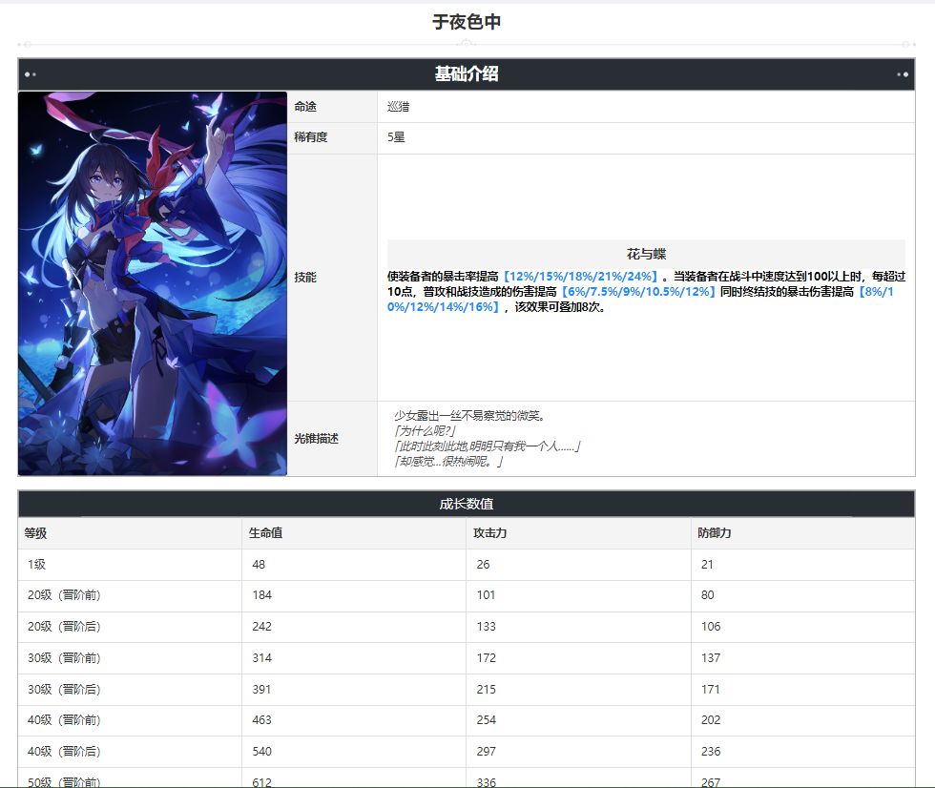Select the 命途 row label
The image size is (935, 788).
[305, 107]
